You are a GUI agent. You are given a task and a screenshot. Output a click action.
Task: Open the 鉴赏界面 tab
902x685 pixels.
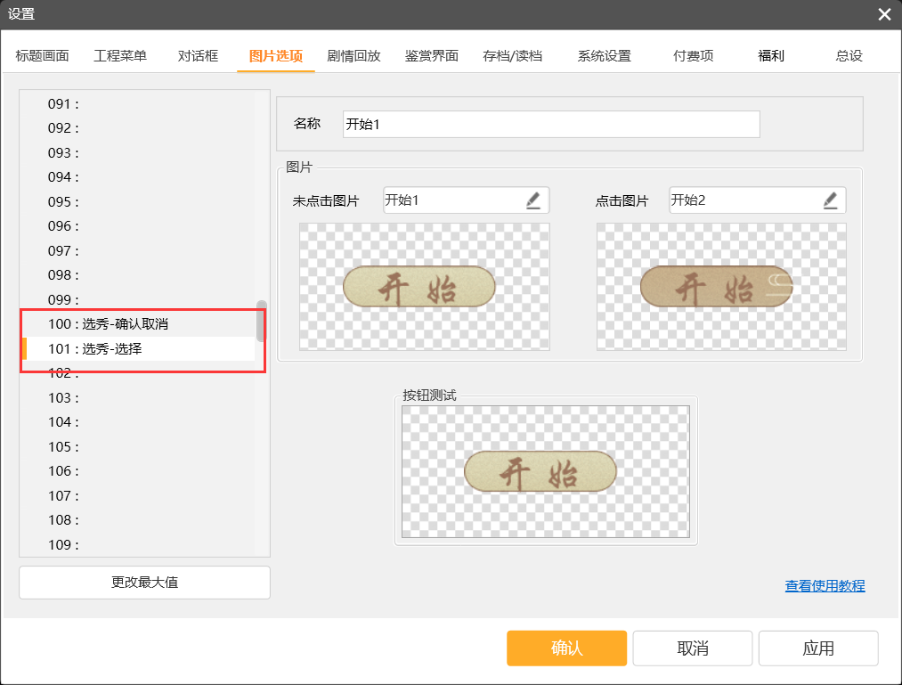[431, 55]
